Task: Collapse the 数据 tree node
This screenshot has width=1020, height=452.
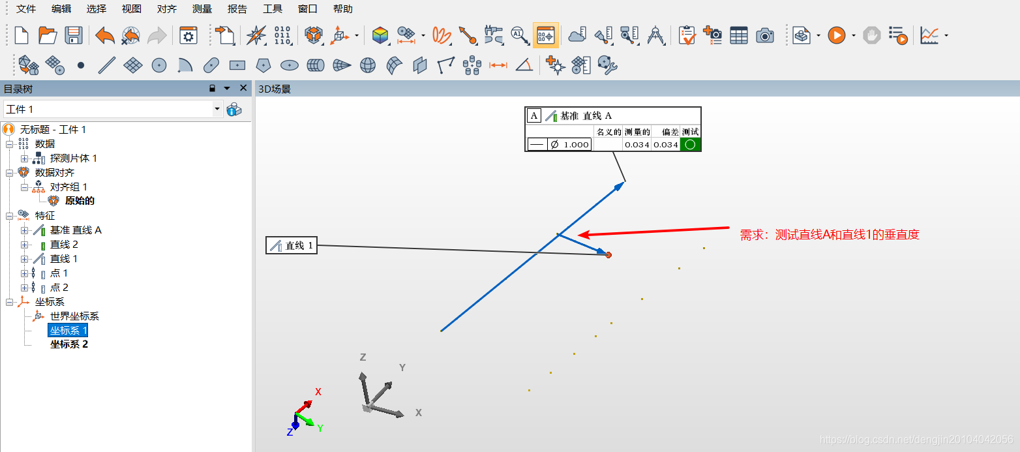Action: tap(10, 144)
